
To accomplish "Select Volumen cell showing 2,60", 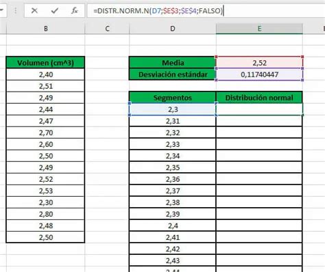I will click(45, 144).
